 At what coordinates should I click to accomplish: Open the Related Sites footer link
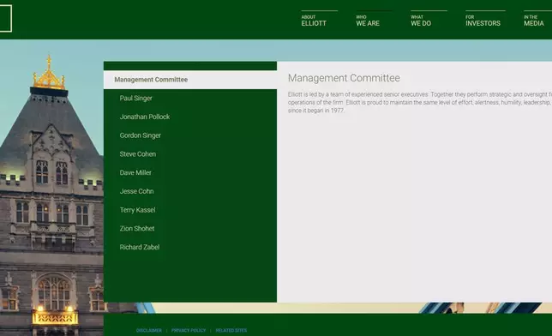[231, 330]
